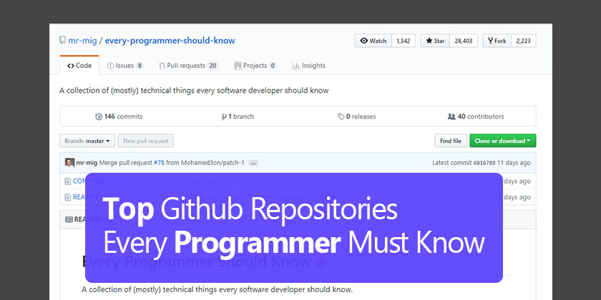Screen dimensions: 601x300
Task: Click the people icon beside 40 contributors
Action: click(451, 116)
